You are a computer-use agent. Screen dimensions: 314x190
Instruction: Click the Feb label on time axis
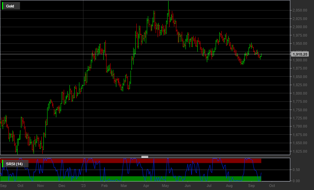pyautogui.click(x=104, y=186)
